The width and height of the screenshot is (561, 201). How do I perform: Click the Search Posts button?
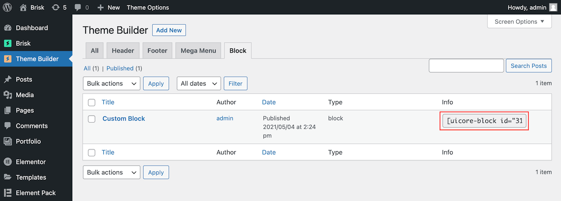coord(529,66)
